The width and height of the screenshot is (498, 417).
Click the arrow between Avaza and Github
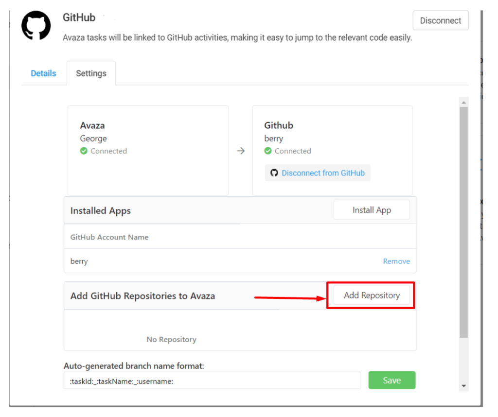click(x=241, y=151)
